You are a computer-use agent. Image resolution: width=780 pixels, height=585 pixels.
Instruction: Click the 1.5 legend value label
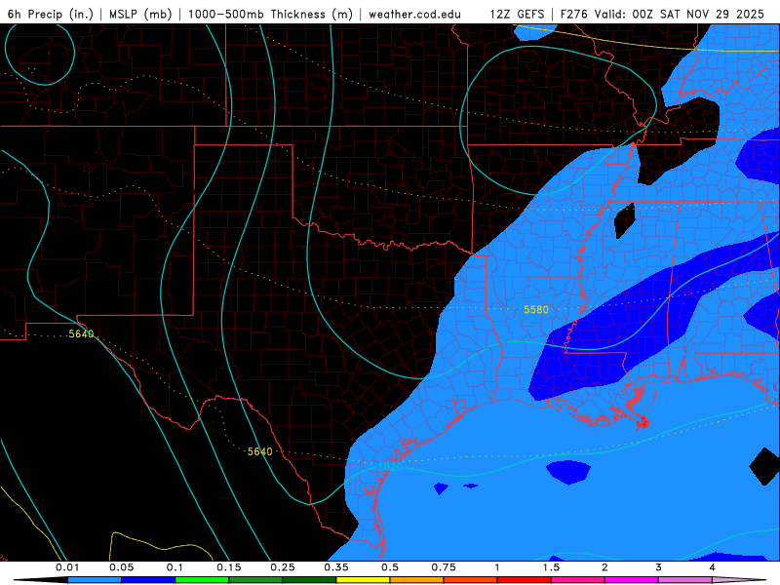(x=551, y=567)
